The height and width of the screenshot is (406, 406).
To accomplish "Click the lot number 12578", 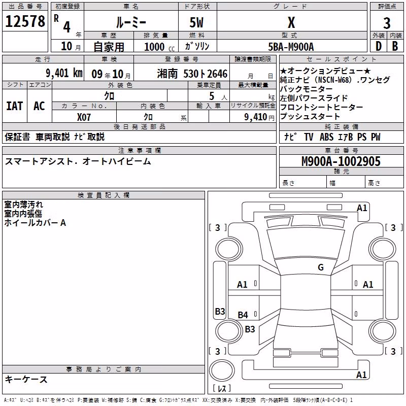I will 25,21.
